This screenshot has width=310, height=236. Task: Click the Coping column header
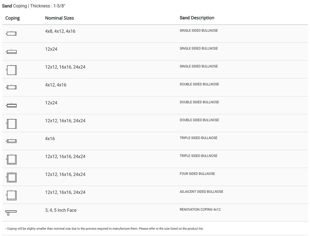coord(13,18)
